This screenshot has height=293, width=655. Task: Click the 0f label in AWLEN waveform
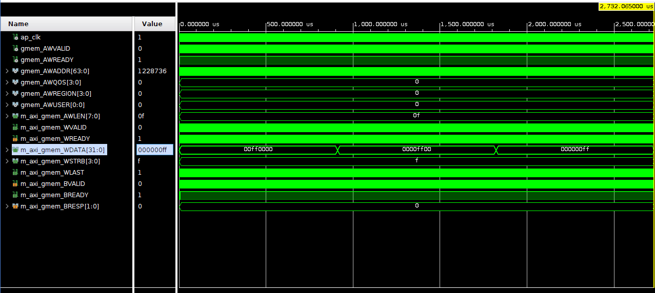416,116
